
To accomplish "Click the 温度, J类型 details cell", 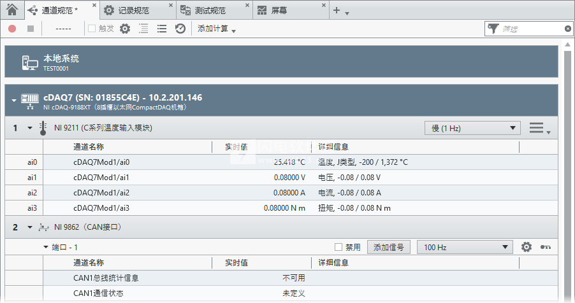I will pyautogui.click(x=363, y=162).
